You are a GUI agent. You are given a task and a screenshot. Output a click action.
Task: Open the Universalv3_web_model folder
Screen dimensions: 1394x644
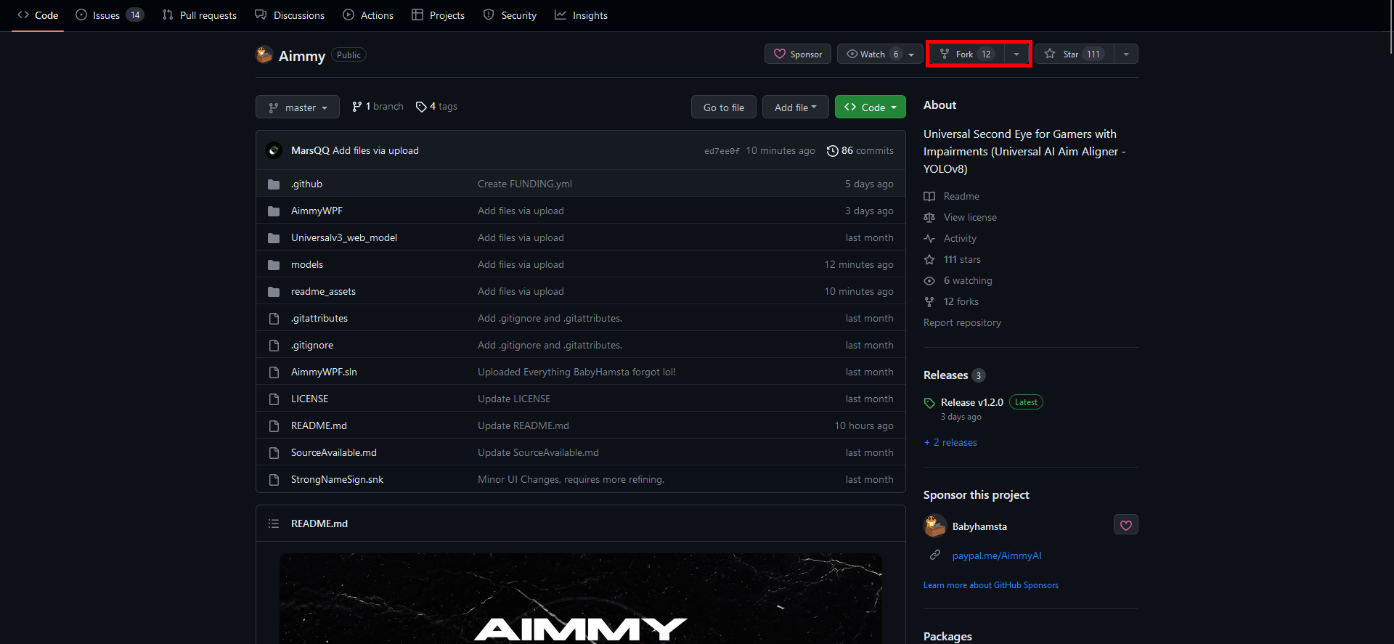(x=344, y=237)
